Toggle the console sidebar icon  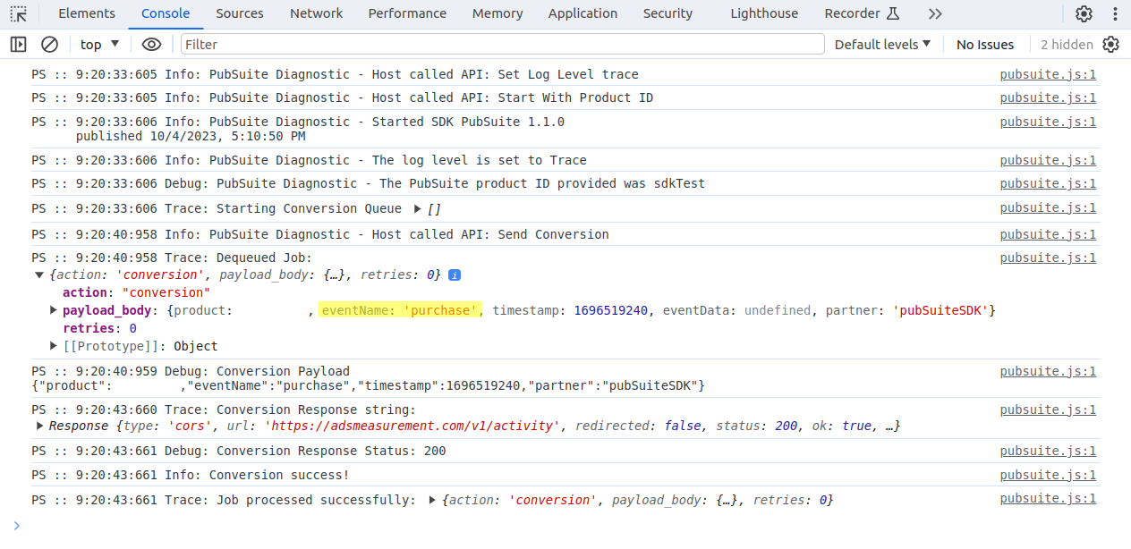[19, 44]
